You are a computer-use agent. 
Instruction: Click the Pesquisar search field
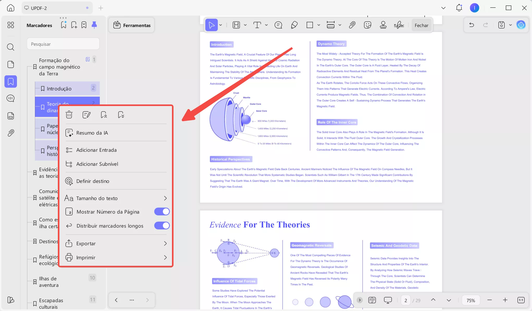click(63, 44)
